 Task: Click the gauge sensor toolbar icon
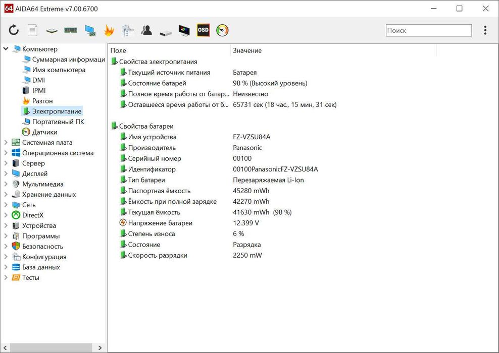pyautogui.click(x=222, y=30)
